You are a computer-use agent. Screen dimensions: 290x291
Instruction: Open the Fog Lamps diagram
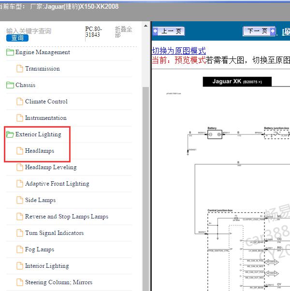[x=40, y=249]
